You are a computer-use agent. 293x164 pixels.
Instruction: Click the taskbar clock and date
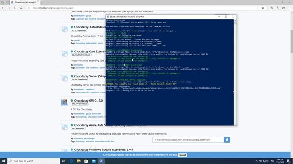(280, 161)
